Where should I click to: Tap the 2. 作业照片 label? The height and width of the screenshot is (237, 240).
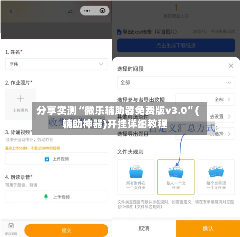point(19,83)
